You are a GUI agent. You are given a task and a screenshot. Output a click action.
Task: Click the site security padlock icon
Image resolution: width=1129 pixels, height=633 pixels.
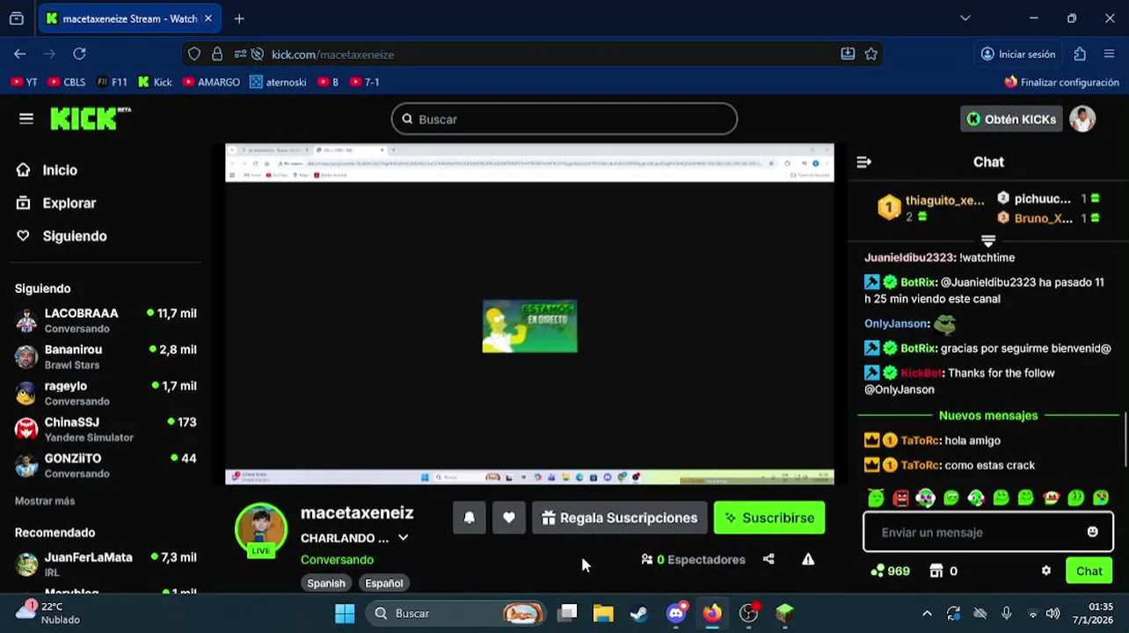[x=217, y=54]
